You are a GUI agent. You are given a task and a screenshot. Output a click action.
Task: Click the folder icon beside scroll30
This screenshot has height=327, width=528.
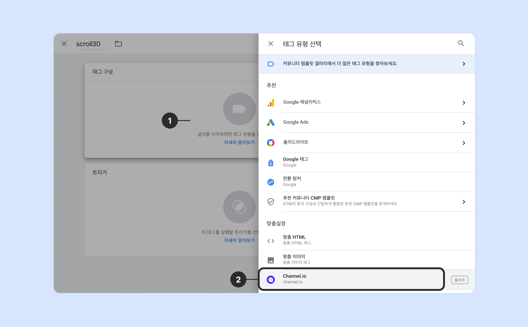119,44
